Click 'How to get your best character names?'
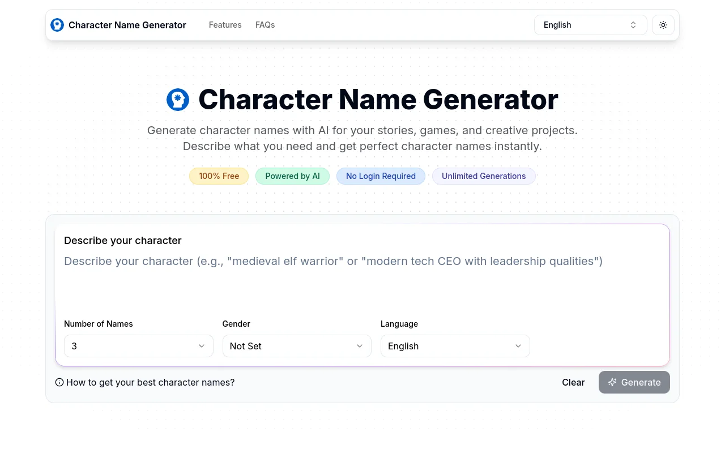 (150, 382)
